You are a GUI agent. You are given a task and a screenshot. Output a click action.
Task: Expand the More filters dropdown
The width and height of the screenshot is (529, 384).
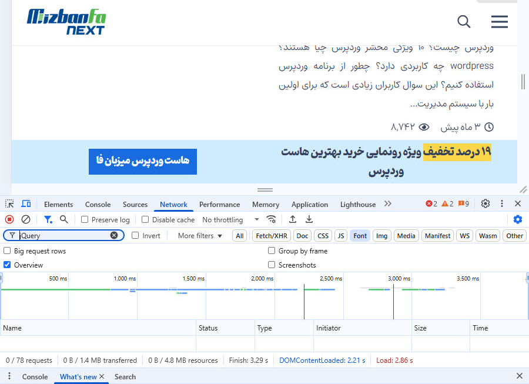(200, 236)
